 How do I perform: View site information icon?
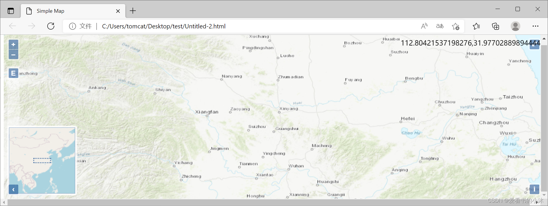tap(73, 26)
